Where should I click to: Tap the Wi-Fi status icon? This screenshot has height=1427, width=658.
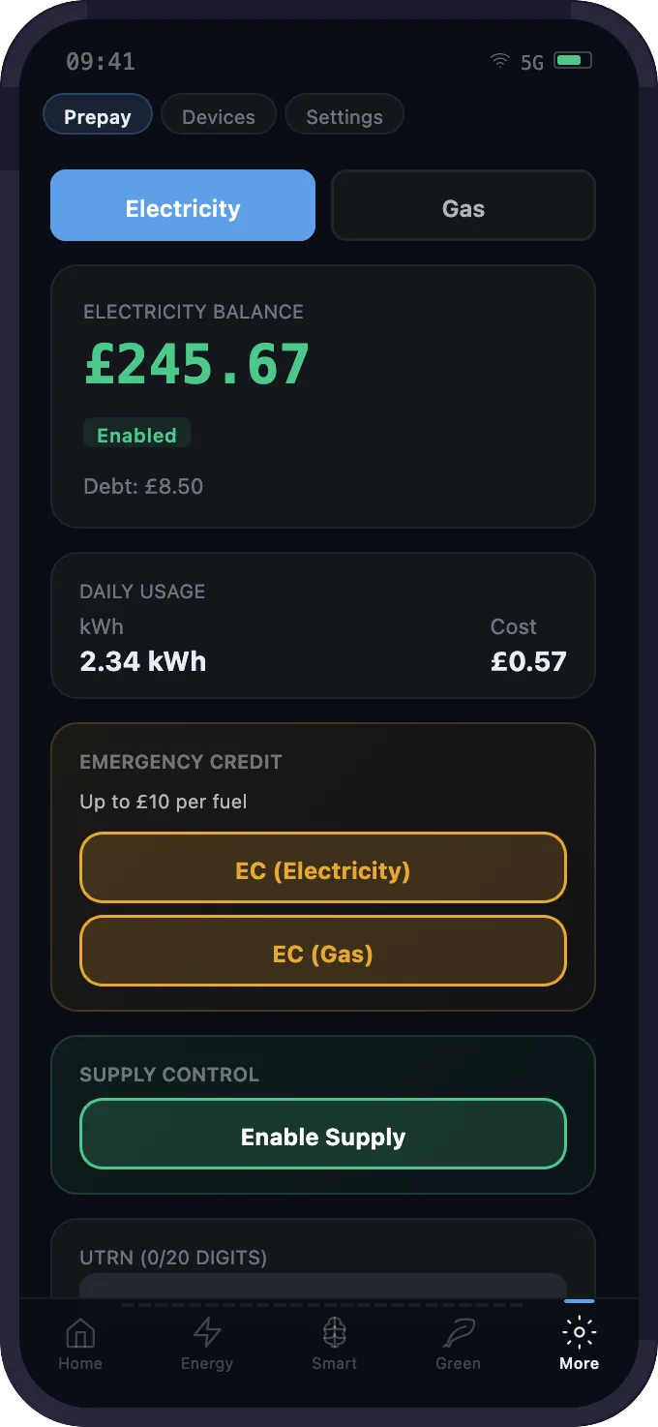tap(499, 61)
